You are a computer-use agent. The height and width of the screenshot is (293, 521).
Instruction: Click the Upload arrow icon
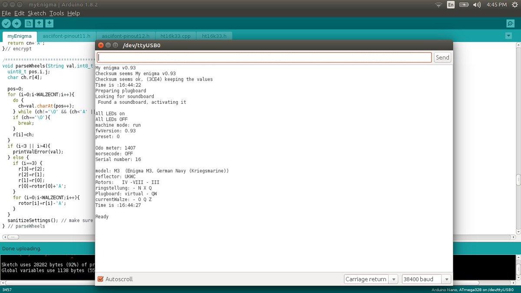(x=16, y=23)
